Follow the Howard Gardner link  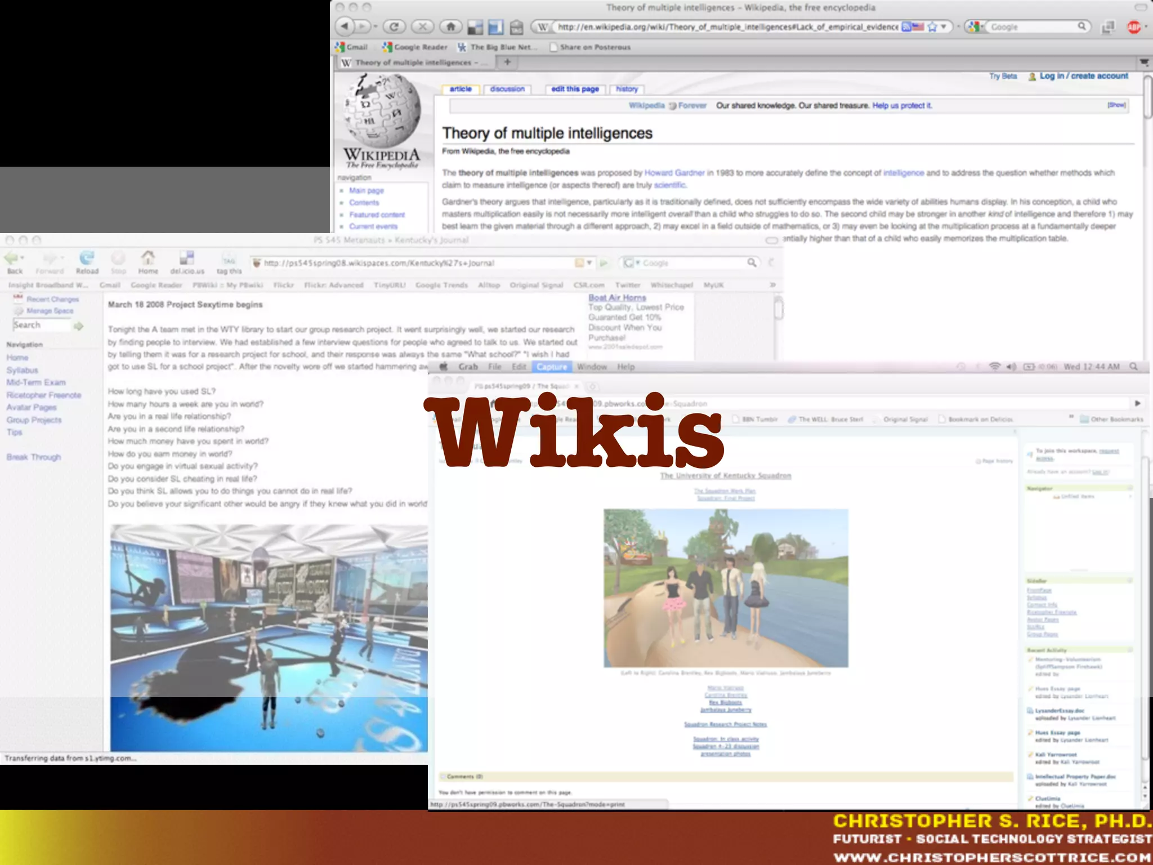pos(674,173)
